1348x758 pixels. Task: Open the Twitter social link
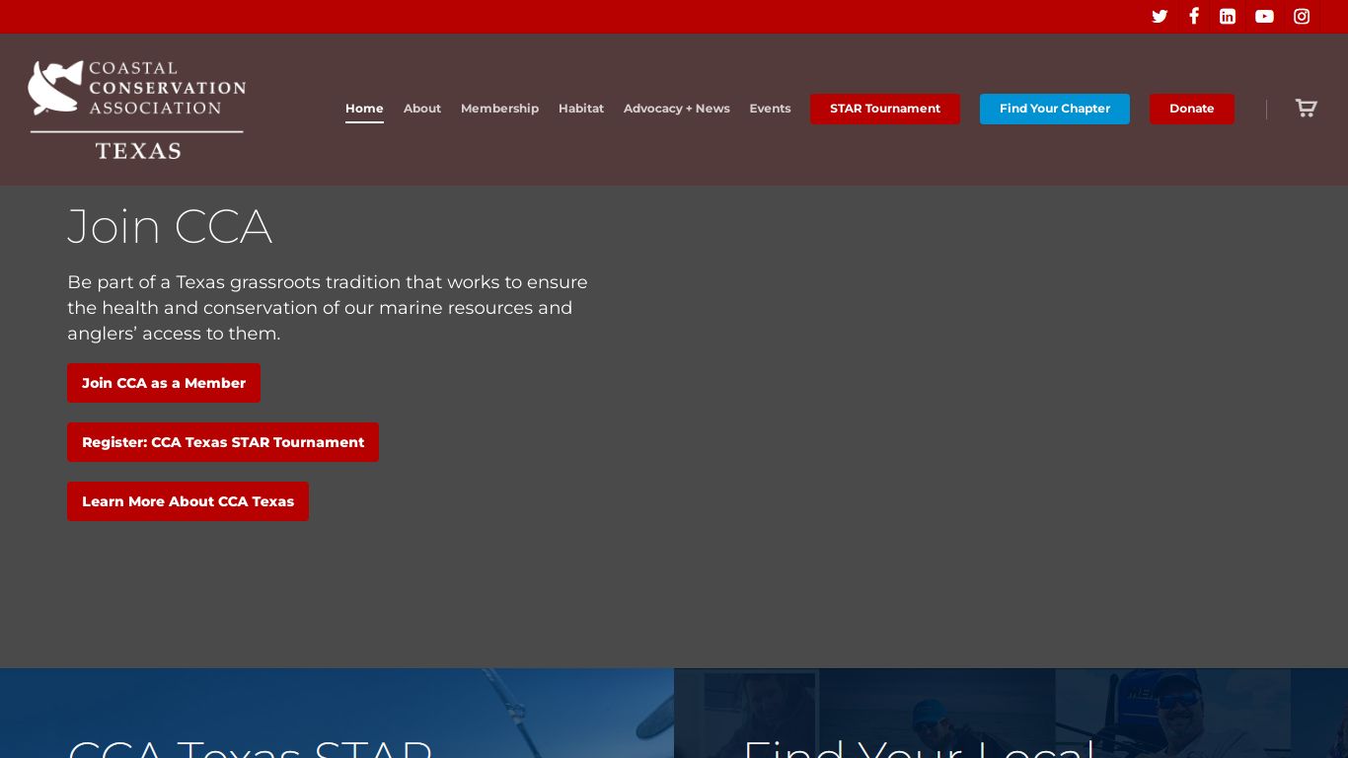(1160, 16)
